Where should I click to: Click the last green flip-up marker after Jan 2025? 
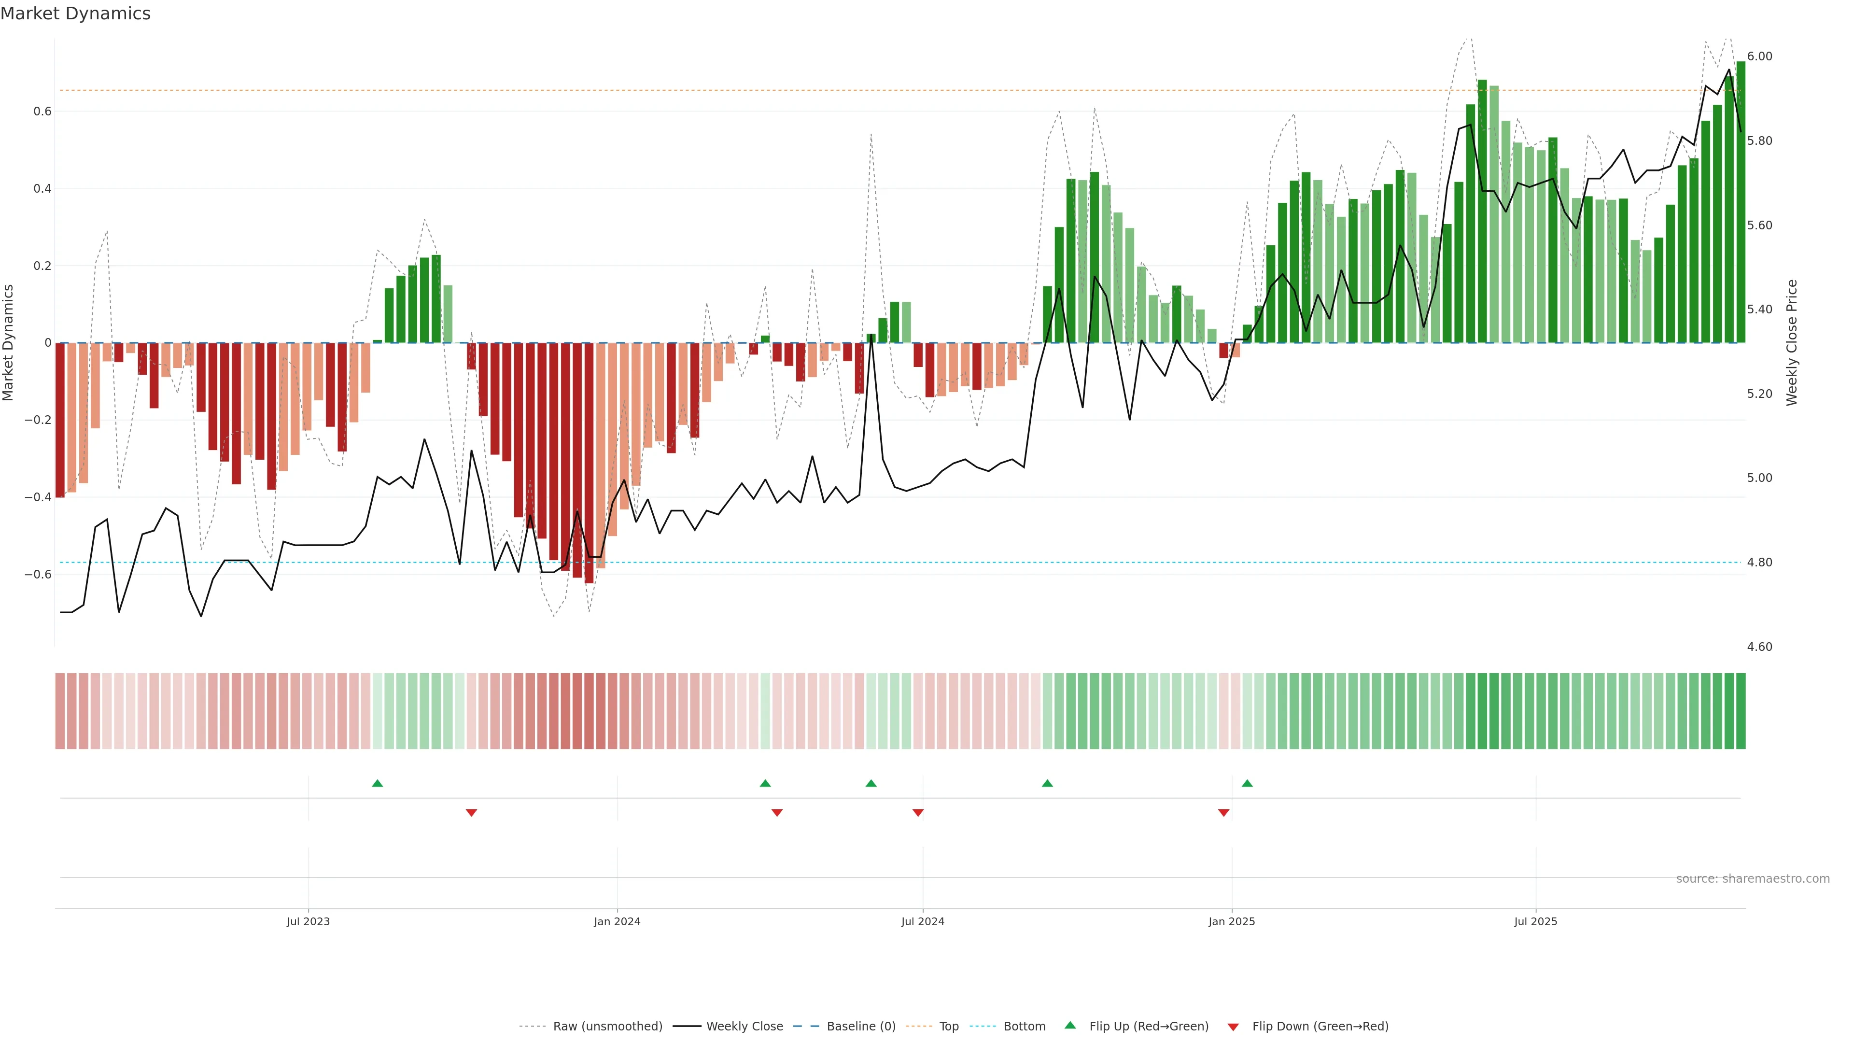click(x=1247, y=783)
